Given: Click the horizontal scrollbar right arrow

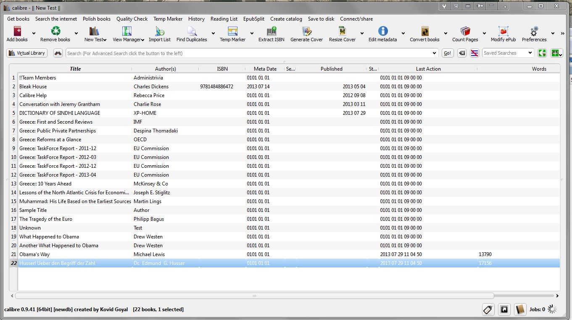Looking at the screenshot, I should 557,296.
